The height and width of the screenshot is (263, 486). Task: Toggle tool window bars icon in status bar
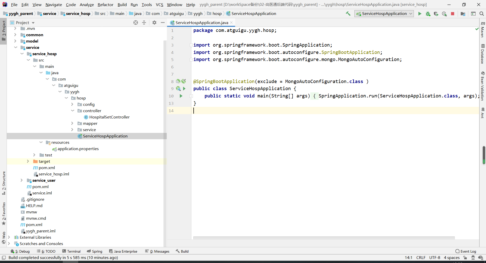tap(4, 258)
